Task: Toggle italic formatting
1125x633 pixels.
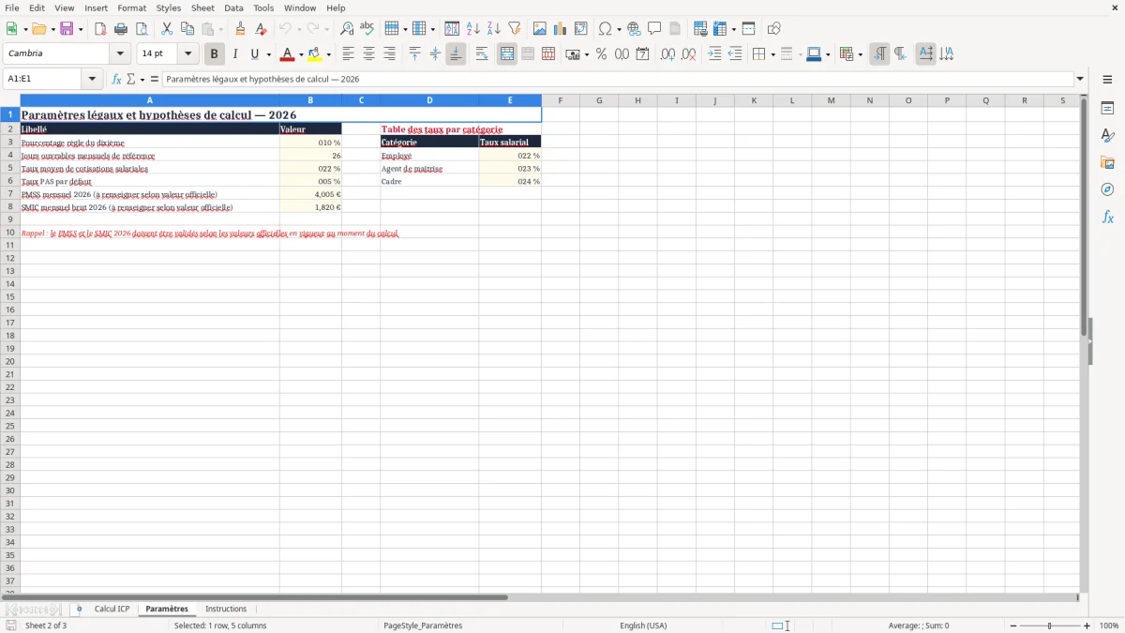Action: pyautogui.click(x=234, y=54)
